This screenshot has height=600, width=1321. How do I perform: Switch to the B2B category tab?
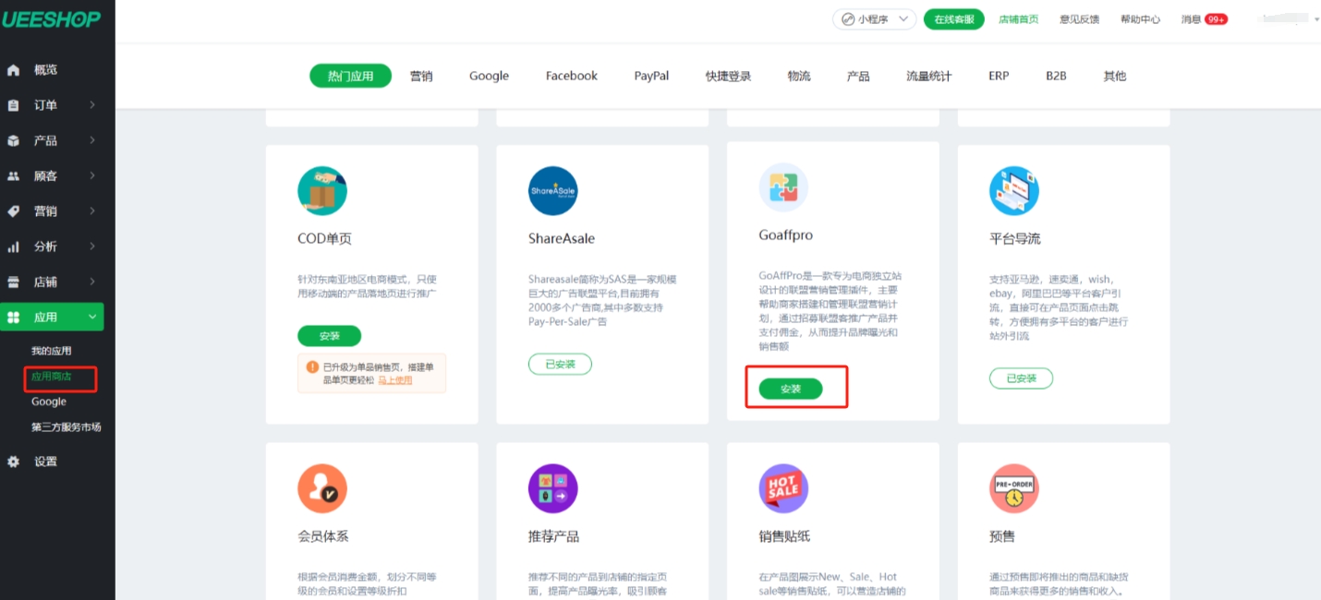coord(1056,76)
